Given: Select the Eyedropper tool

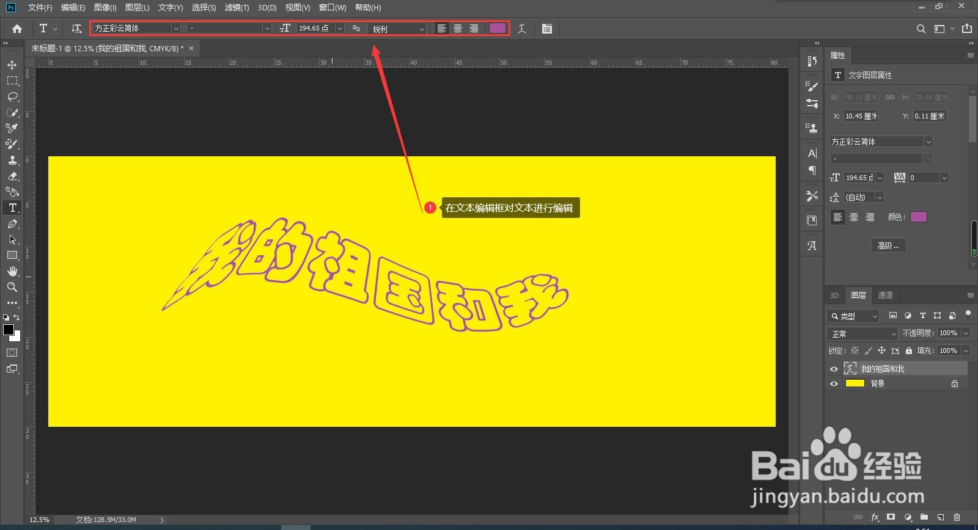Looking at the screenshot, I should (12, 128).
